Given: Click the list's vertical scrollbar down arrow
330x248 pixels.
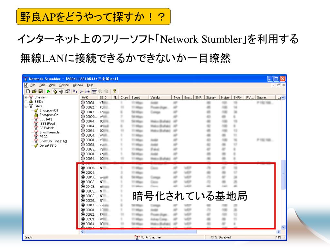Looking at the screenshot, I should pos(283,227).
